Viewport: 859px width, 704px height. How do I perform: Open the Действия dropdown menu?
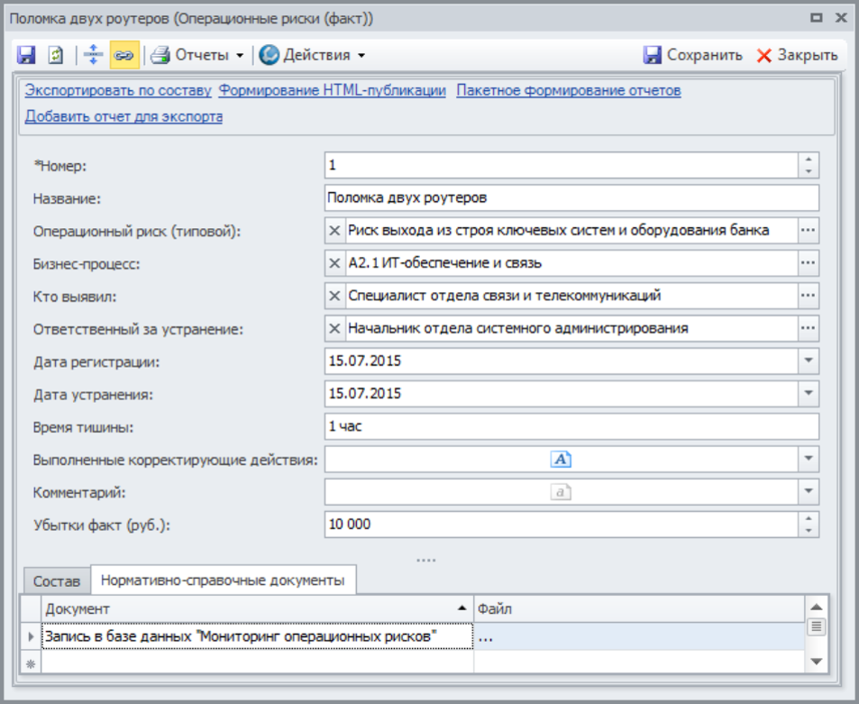pyautogui.click(x=313, y=55)
